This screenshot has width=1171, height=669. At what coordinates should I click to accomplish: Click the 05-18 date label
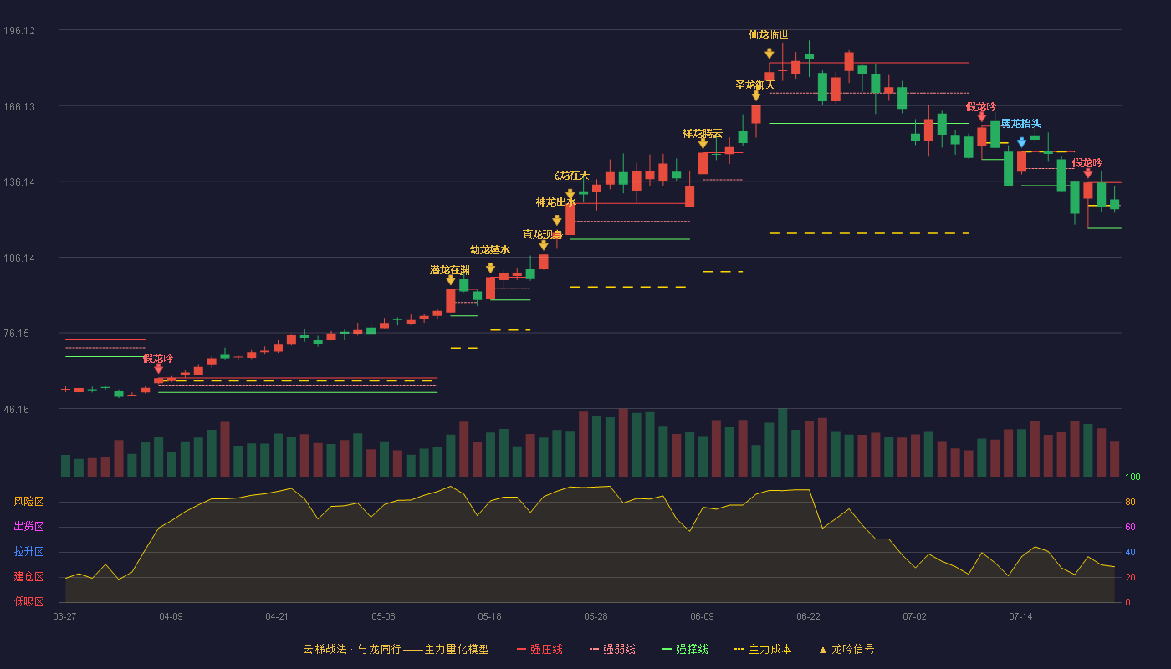pyautogui.click(x=489, y=616)
